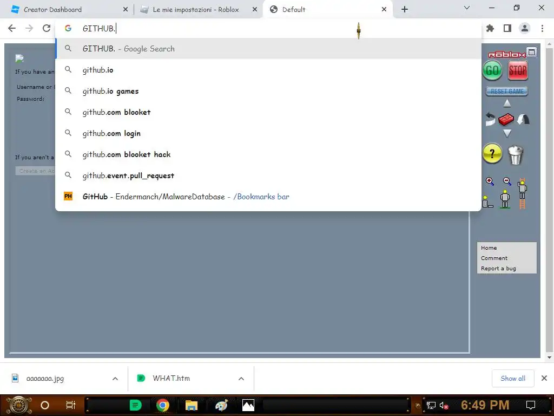The image size is (554, 416).
Task: Open a new browser tab
Action: click(x=405, y=10)
